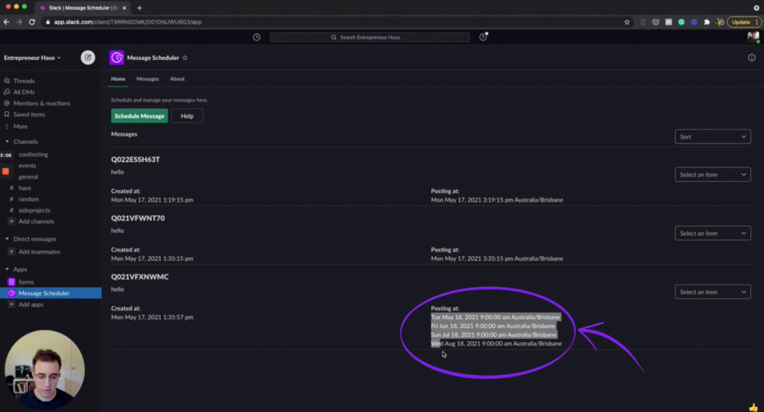Click the forms app icon in sidebar

coord(11,281)
